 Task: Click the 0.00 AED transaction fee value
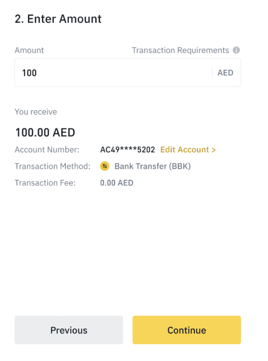[x=117, y=183]
